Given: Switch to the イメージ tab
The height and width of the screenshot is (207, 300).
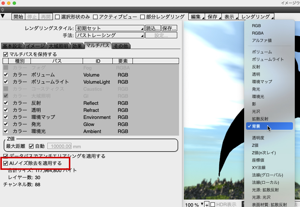Looking at the screenshot, I should click(36, 46).
